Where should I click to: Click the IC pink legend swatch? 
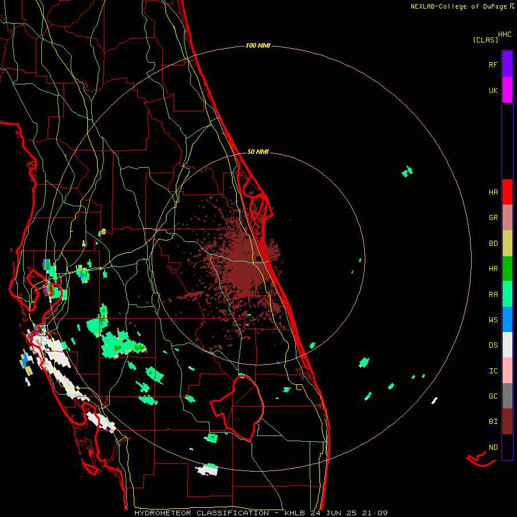coord(507,371)
